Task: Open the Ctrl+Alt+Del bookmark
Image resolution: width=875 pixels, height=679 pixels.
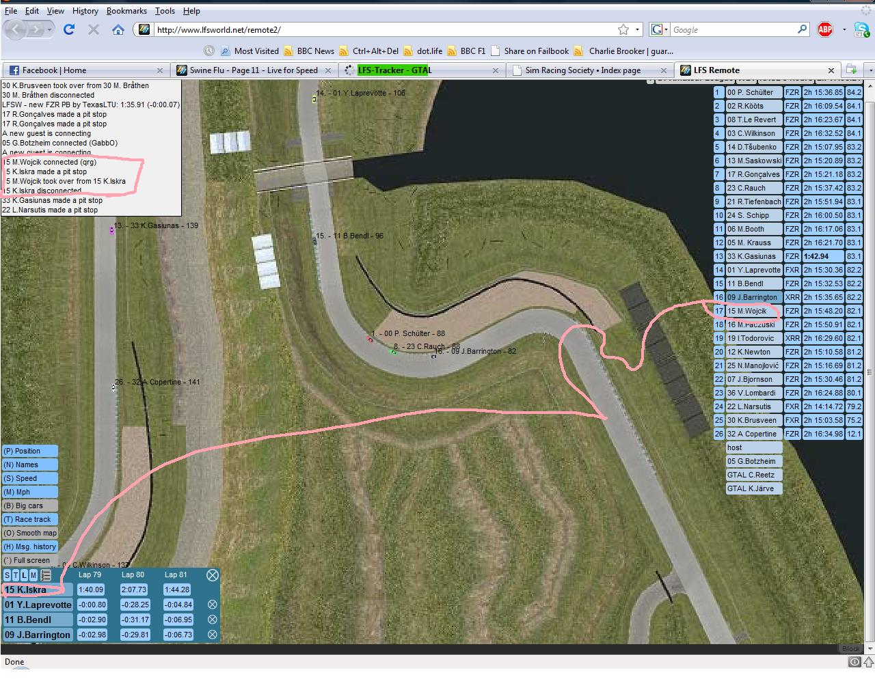Action: tap(369, 51)
